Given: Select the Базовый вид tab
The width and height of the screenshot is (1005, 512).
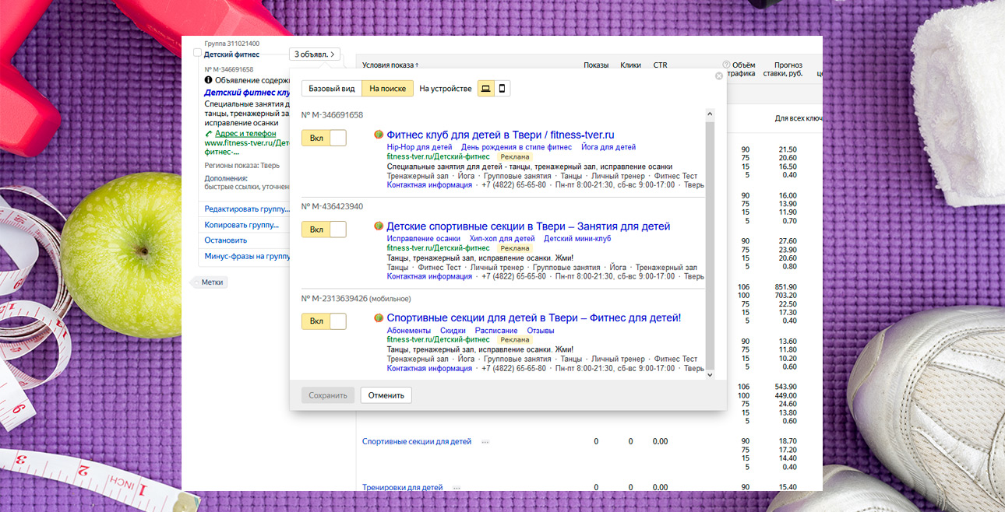Looking at the screenshot, I should tap(331, 89).
